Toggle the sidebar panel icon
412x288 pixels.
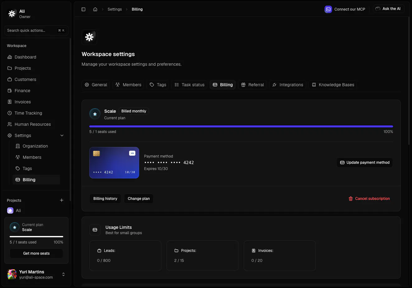[83, 9]
